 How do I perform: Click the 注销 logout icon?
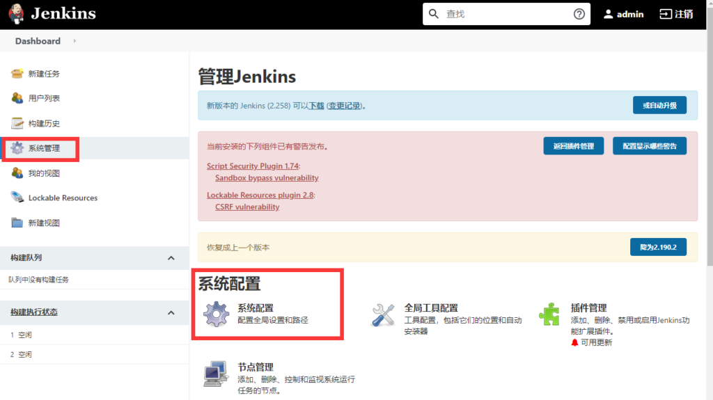coord(666,14)
